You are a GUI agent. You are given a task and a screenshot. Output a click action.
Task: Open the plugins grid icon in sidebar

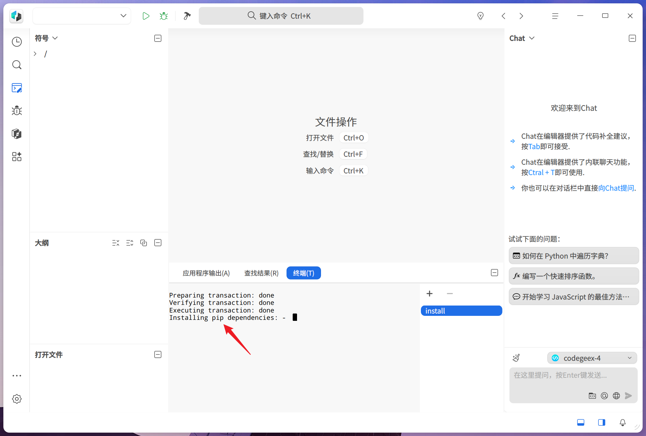pos(17,157)
